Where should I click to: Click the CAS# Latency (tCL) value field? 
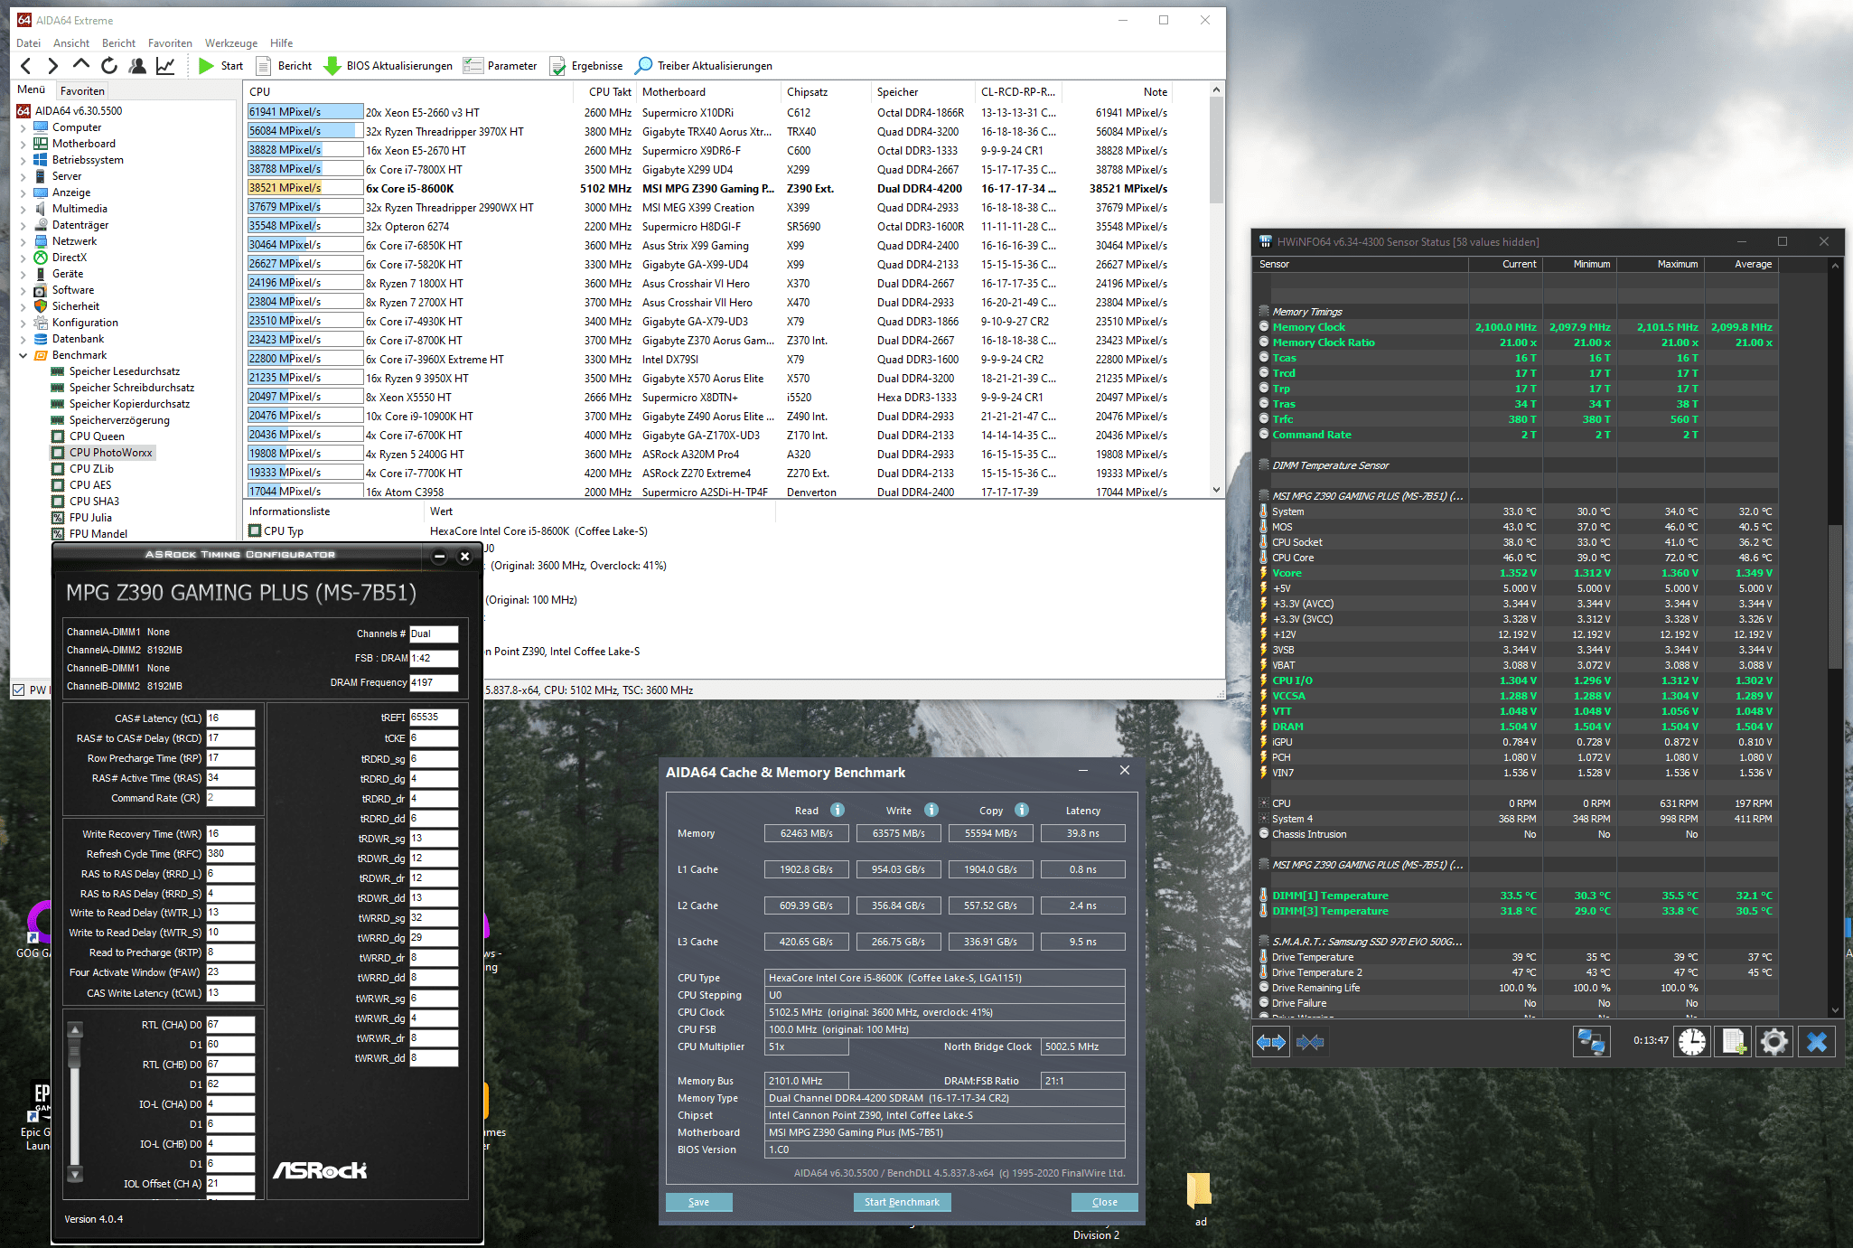pos(230,718)
